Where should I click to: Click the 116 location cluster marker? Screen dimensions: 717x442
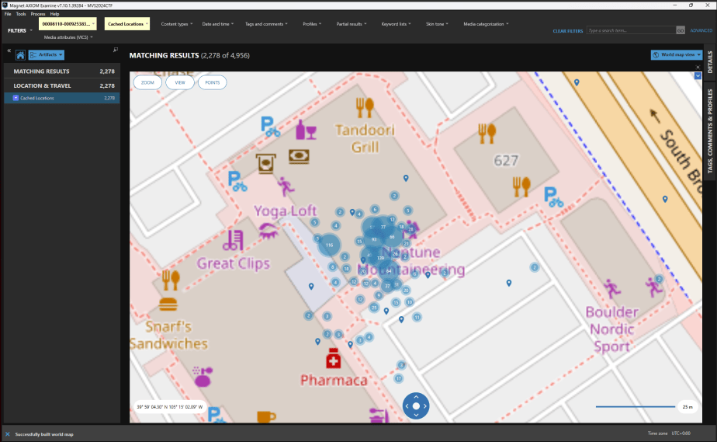[x=329, y=245]
